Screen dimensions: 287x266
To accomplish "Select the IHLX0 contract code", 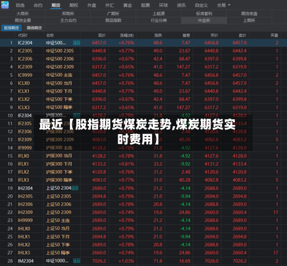I will (24, 229).
